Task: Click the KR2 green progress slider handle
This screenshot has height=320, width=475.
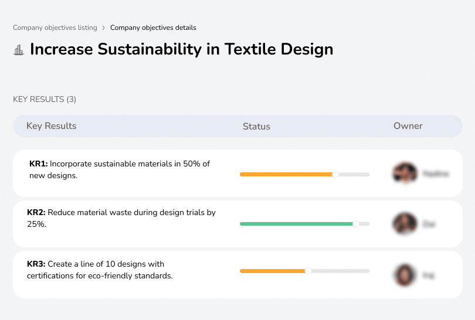Action: coord(356,224)
